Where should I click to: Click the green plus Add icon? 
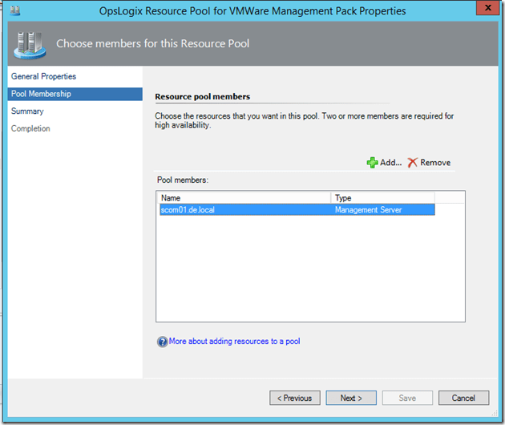pos(372,163)
